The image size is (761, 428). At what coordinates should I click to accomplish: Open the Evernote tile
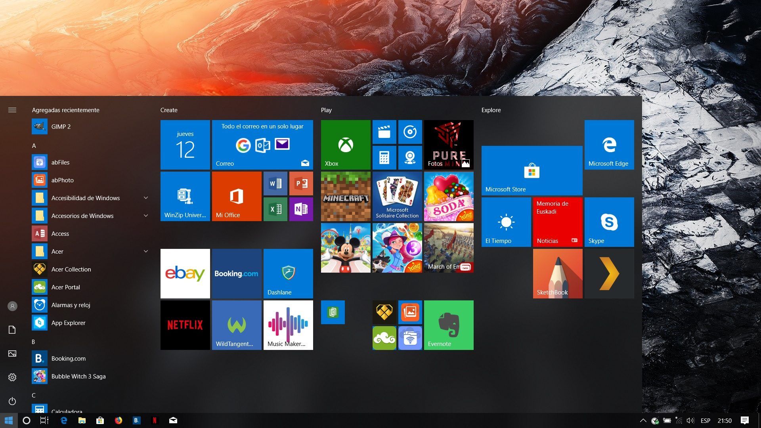coord(449,325)
